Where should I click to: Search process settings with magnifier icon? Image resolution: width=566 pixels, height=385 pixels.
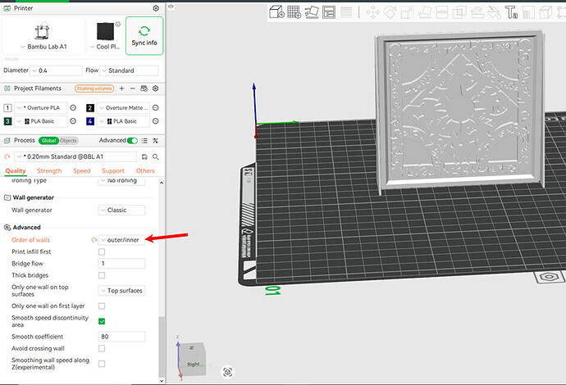click(x=156, y=156)
